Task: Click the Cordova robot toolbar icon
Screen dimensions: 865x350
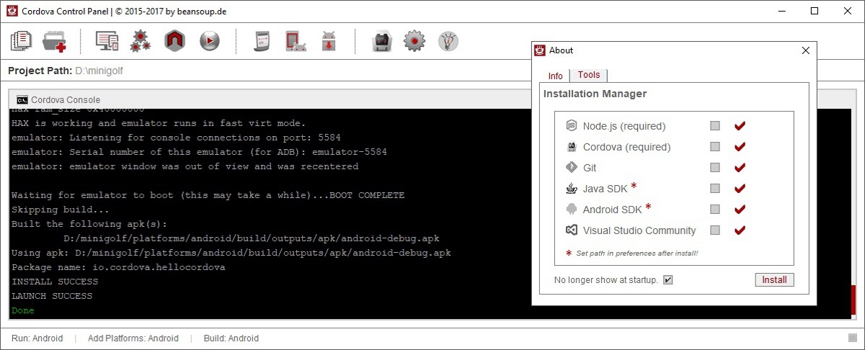Action: point(381,41)
